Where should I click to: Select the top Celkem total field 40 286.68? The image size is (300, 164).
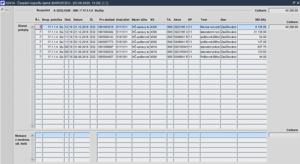coord(283,11)
